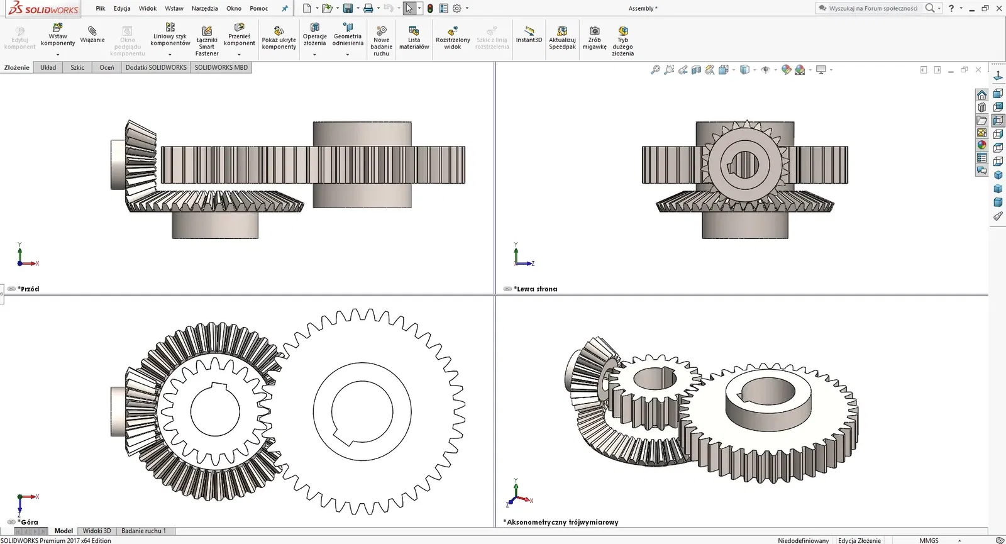
Task: Pin the menu bar with pushpin
Action: 285,8
